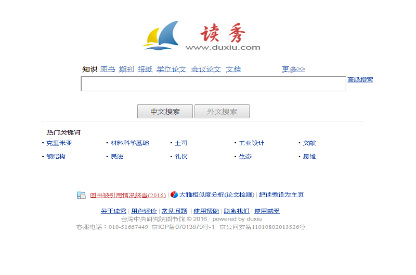Click the 京公网安备11010802013526号 text

pos(262,227)
